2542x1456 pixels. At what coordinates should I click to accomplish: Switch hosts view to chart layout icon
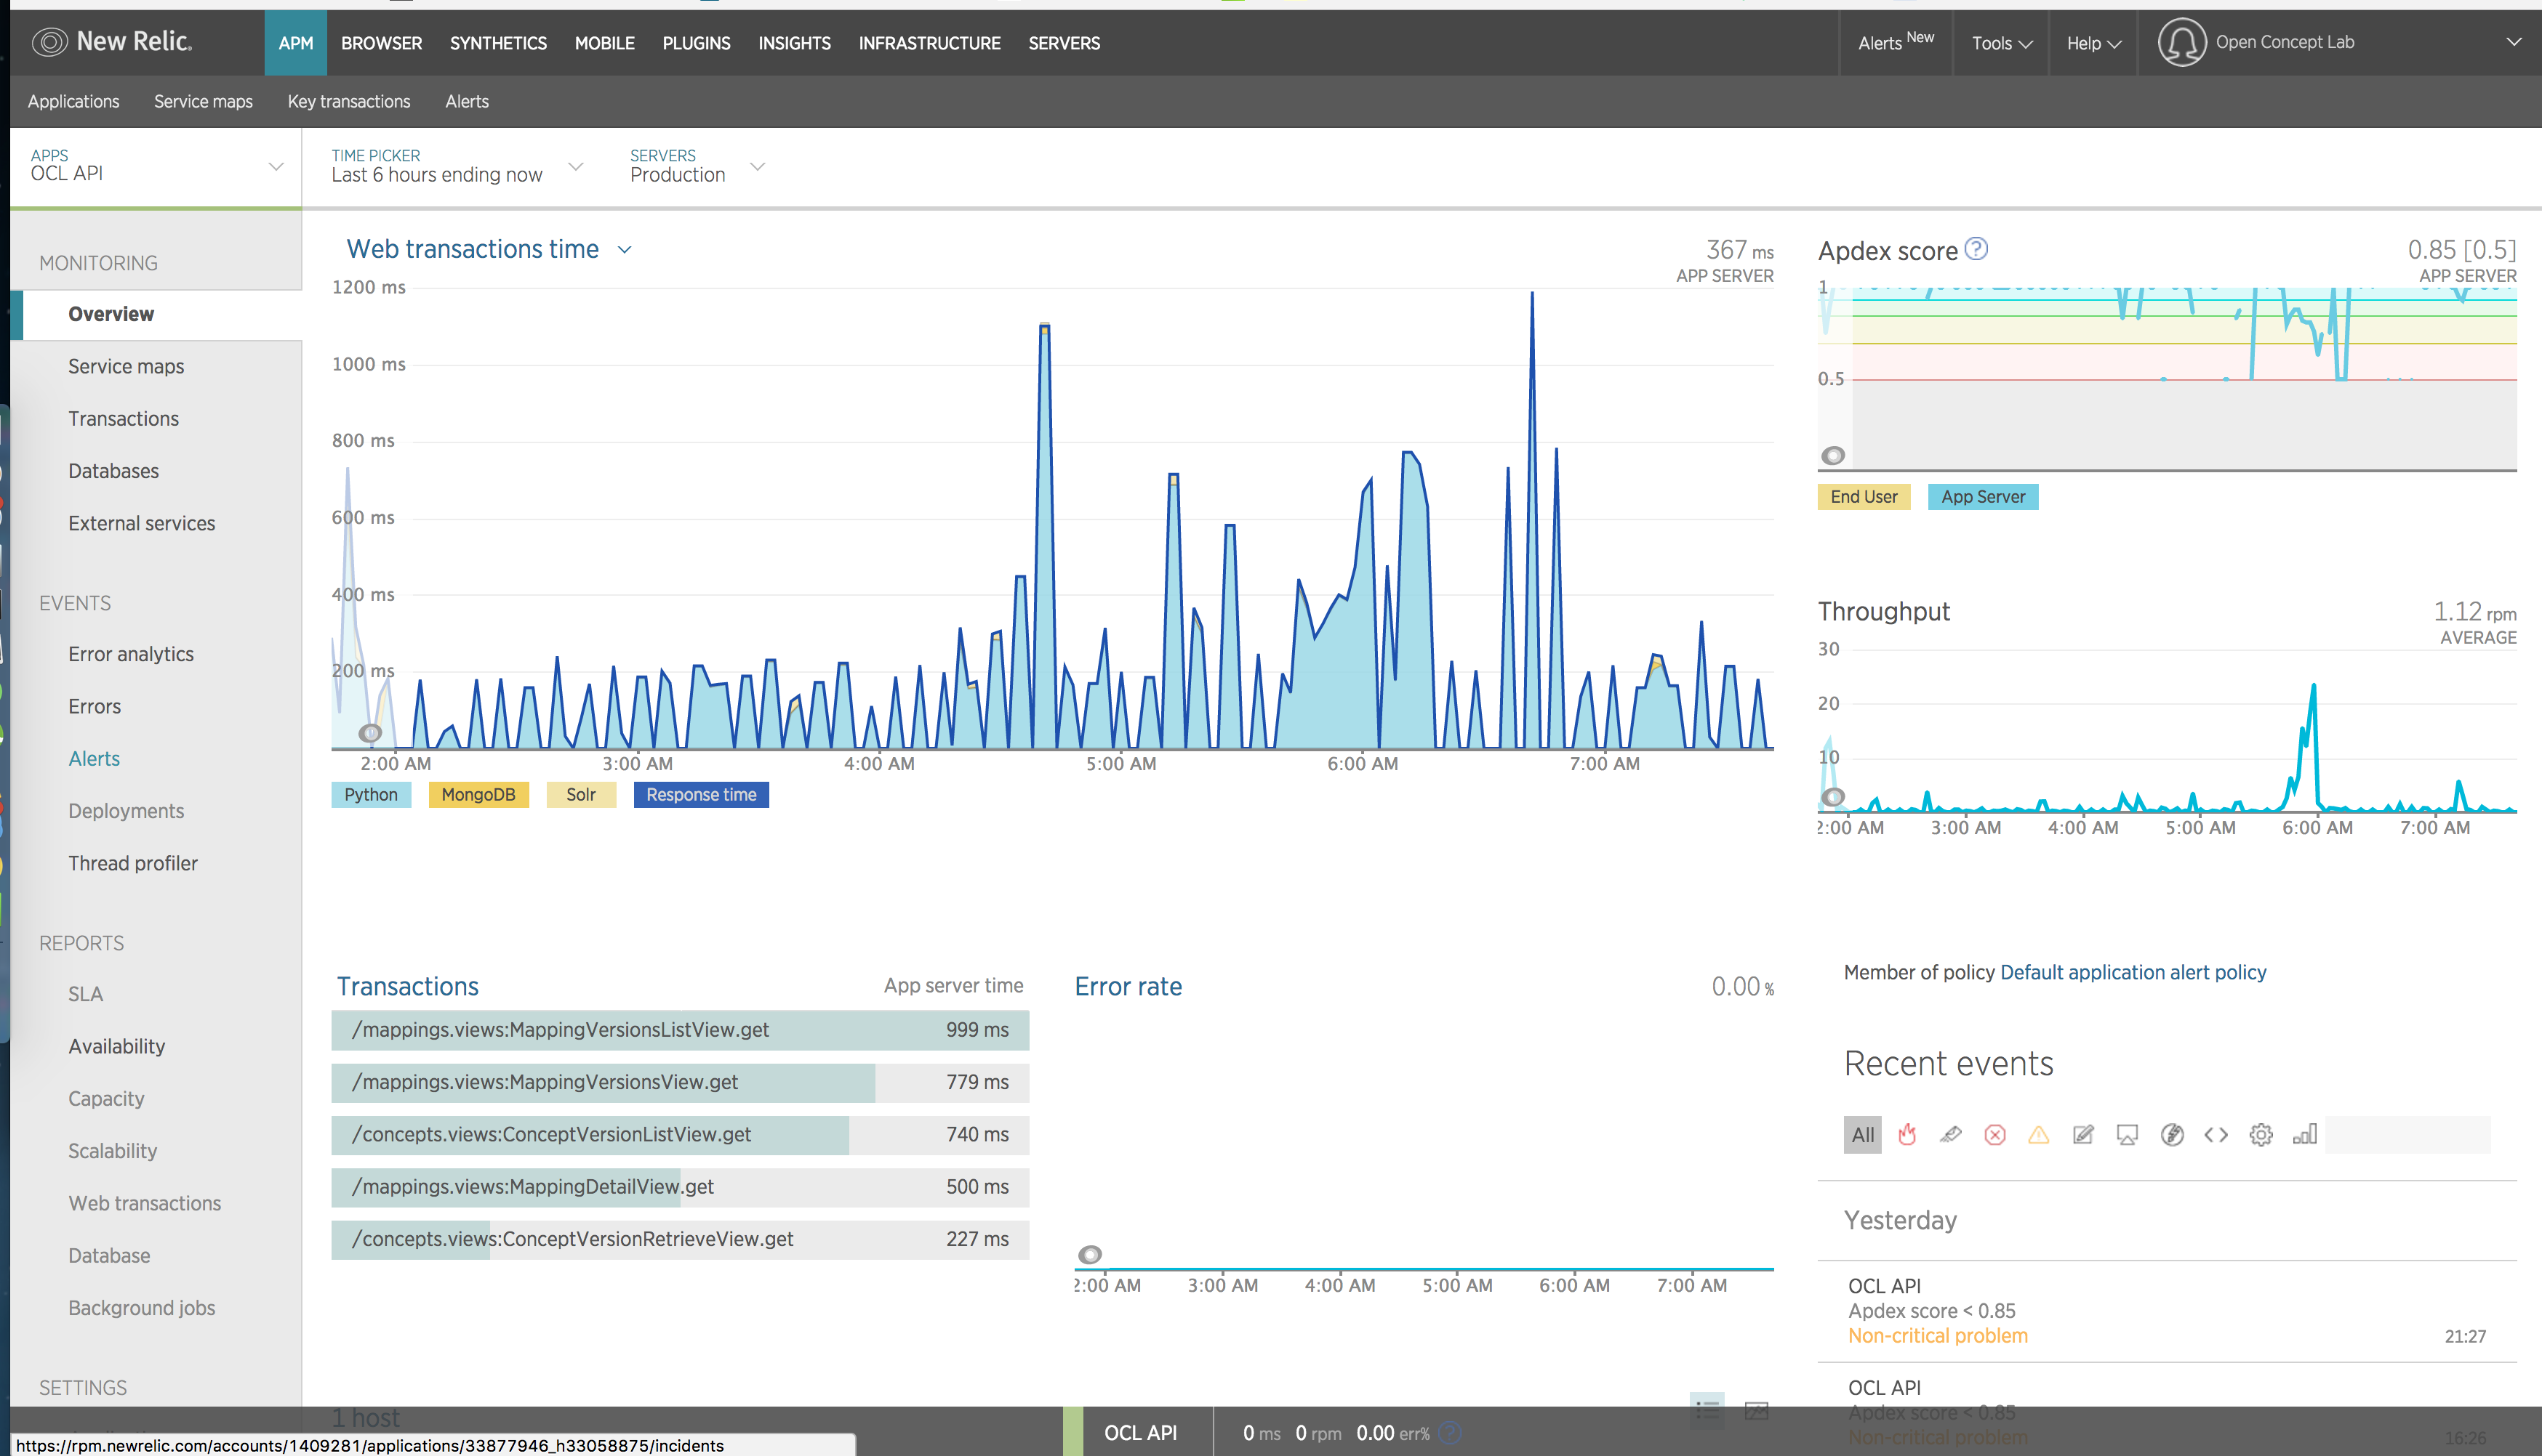[1757, 1410]
